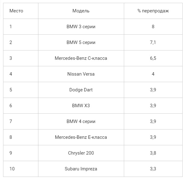Viewport: 187px width, 180px height.
Task: Select the 'Mercedes-Benz E-класса' cell
Action: tap(81, 137)
